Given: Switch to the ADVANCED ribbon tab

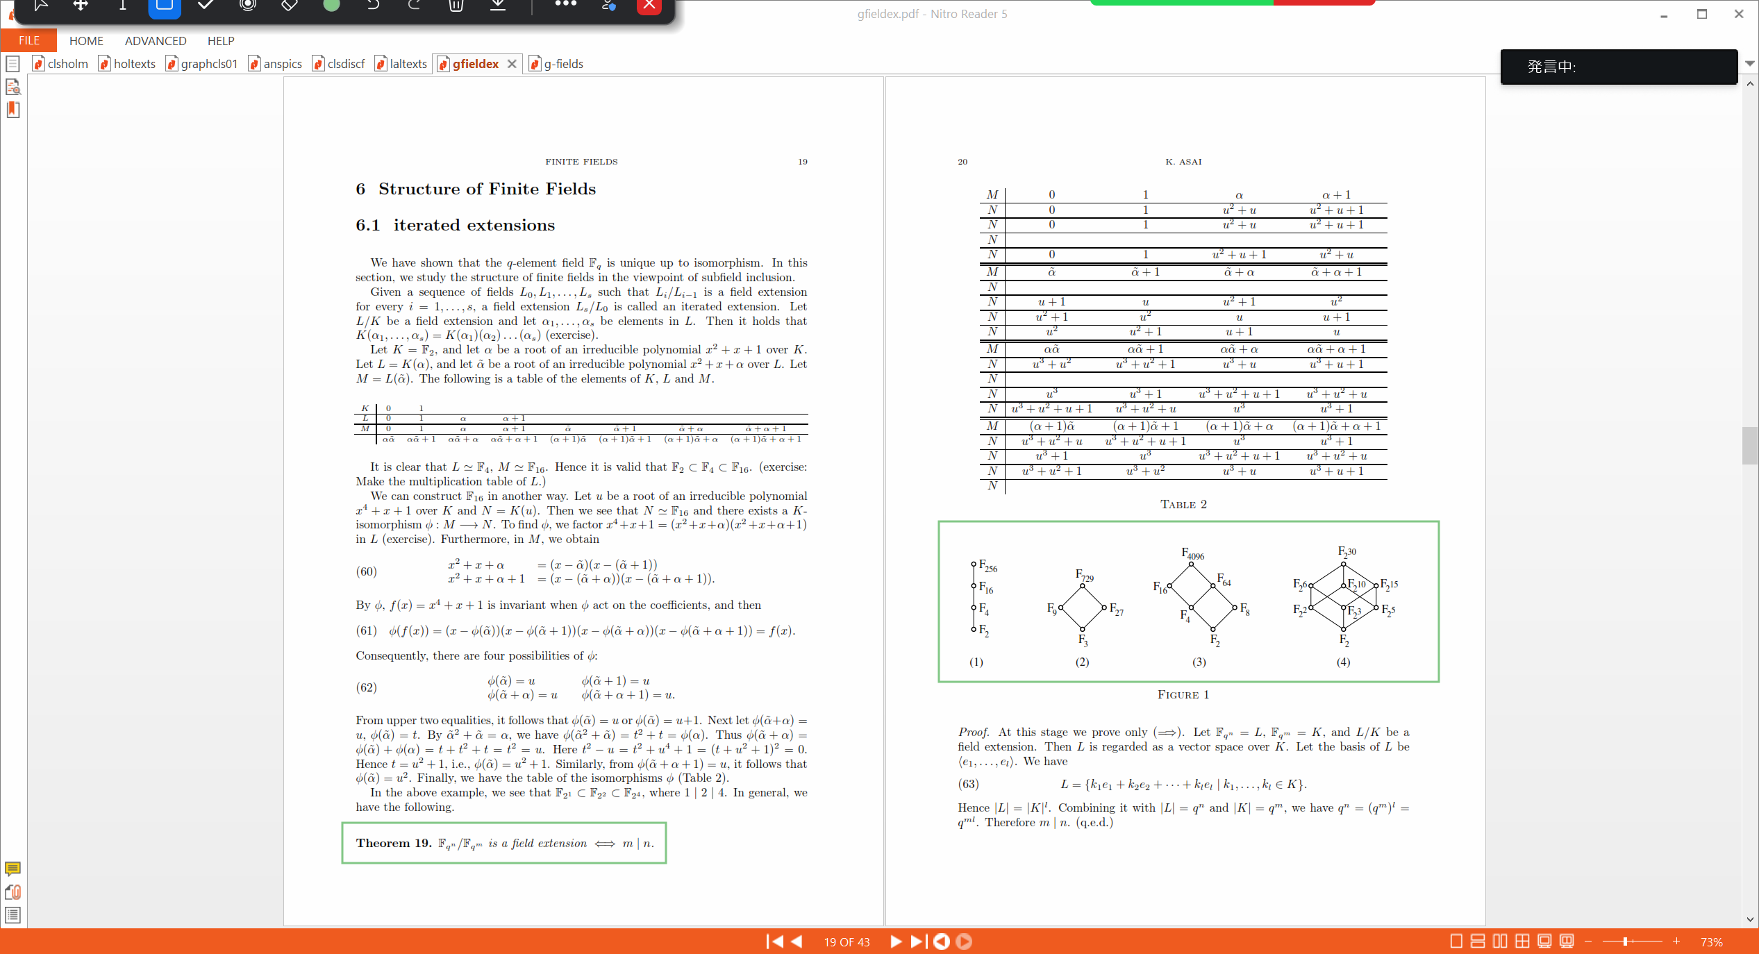Looking at the screenshot, I should pos(155,40).
